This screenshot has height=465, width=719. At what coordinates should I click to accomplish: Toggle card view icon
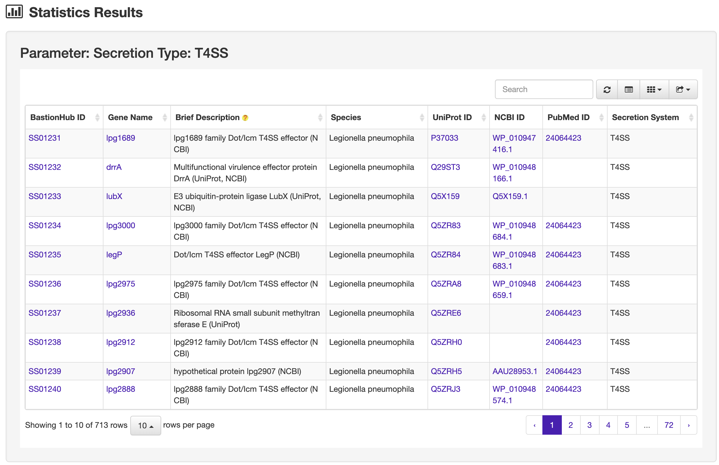pyautogui.click(x=628, y=90)
